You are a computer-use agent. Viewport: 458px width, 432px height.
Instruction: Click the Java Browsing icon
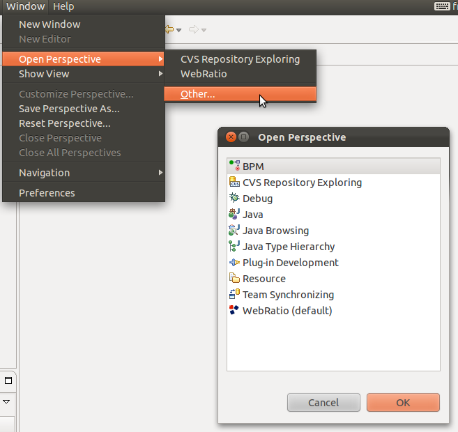(x=234, y=230)
